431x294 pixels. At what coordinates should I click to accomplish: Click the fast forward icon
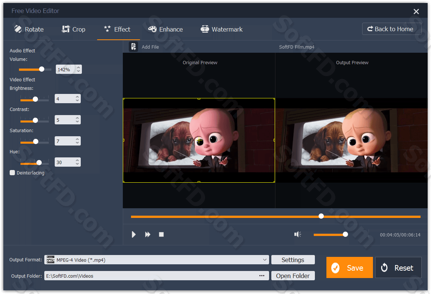(x=148, y=235)
